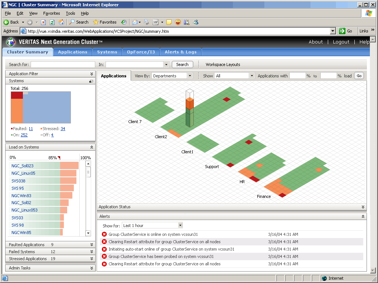Click the Stop loading icon
The width and height of the screenshot is (378, 283).
point(44,22)
